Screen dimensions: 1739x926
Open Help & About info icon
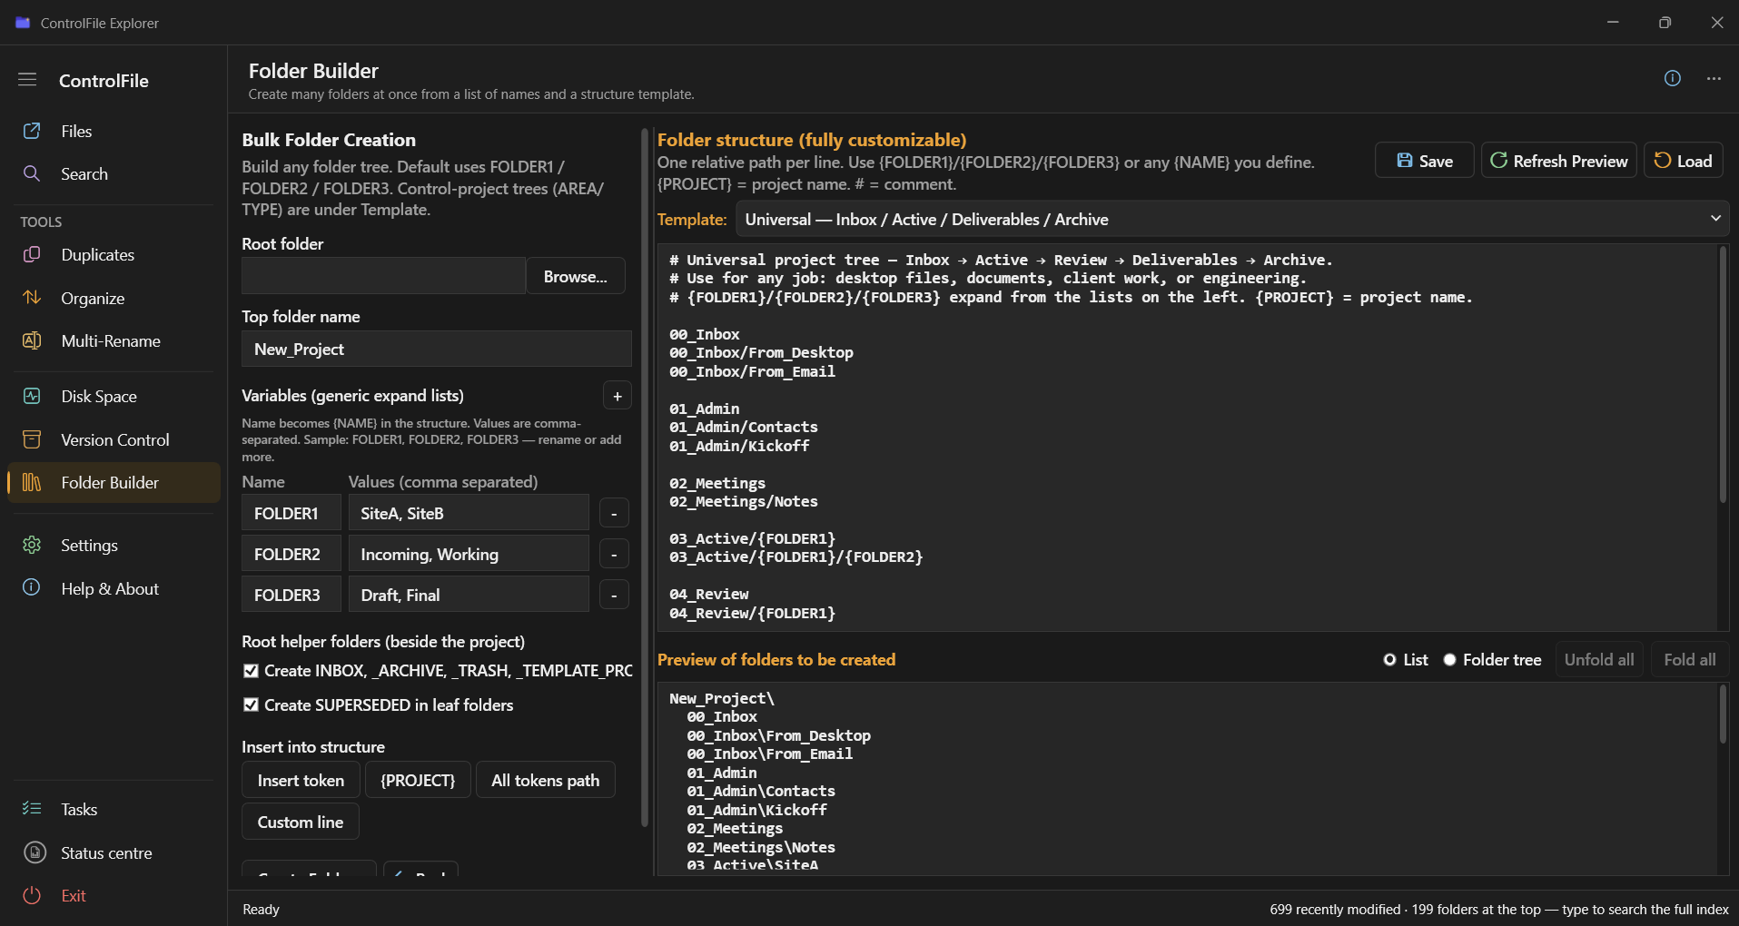click(x=32, y=587)
